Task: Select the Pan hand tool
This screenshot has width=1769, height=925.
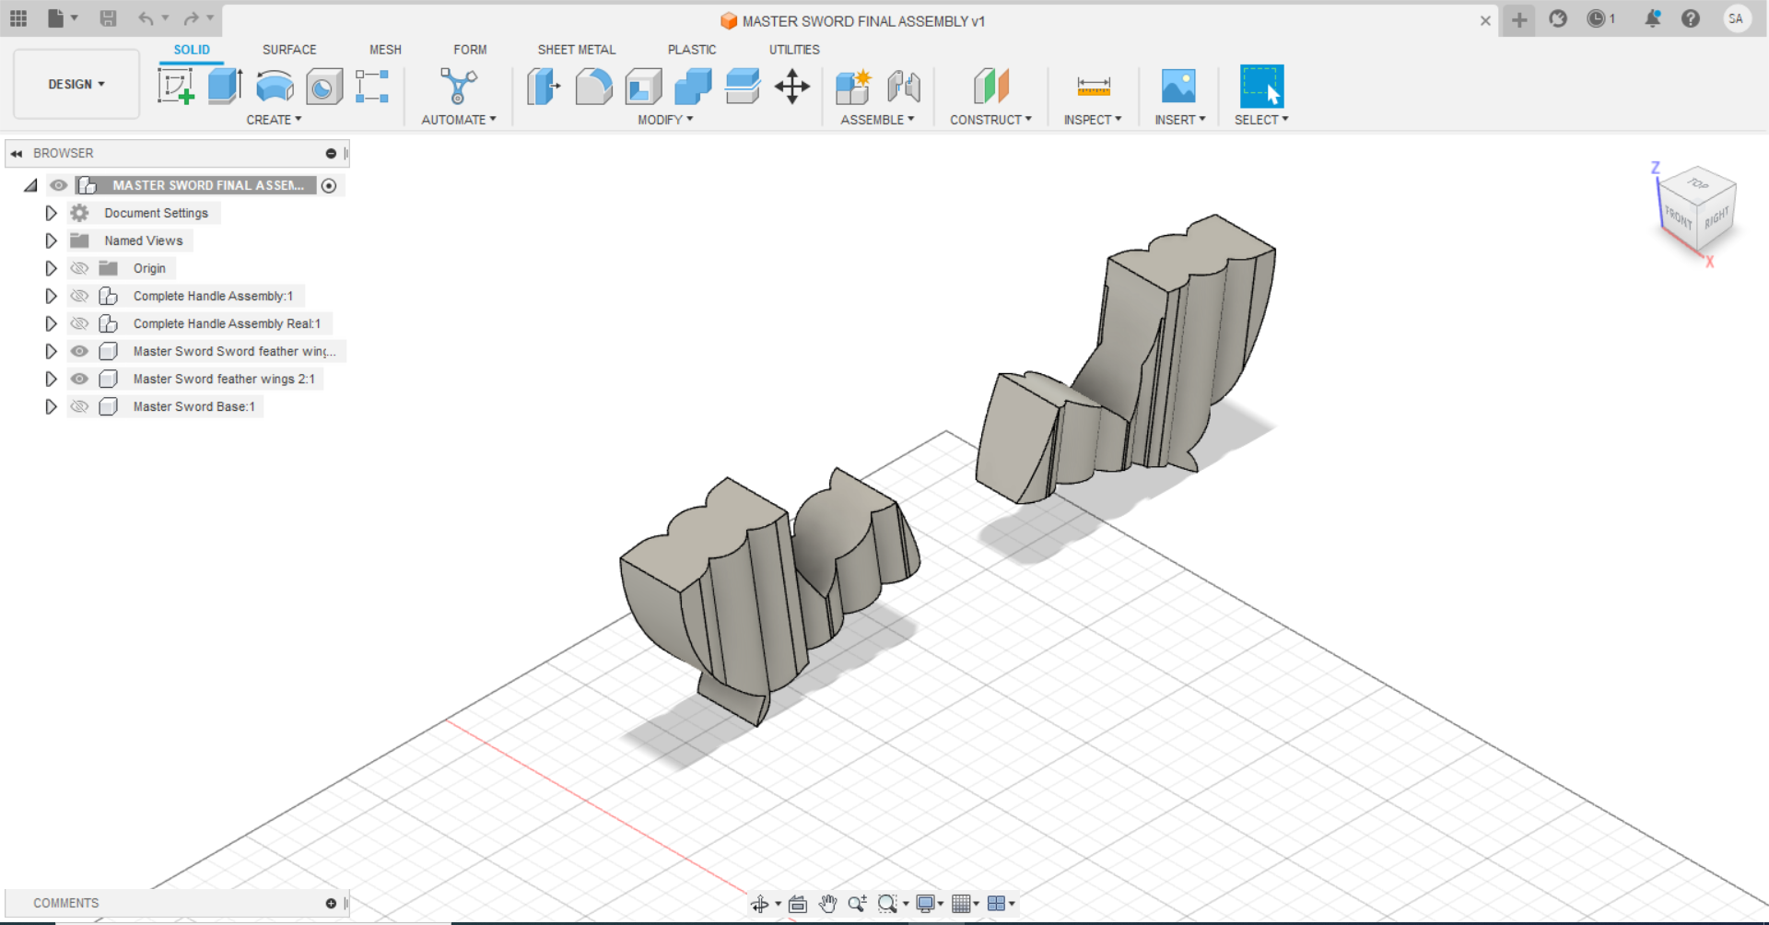Action: point(827,904)
